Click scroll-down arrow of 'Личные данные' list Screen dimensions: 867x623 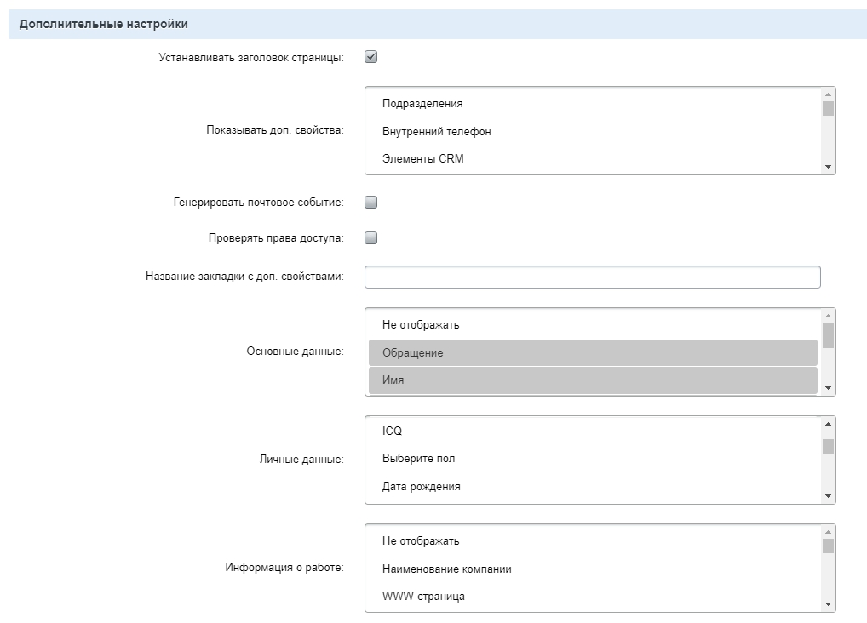coord(828,496)
